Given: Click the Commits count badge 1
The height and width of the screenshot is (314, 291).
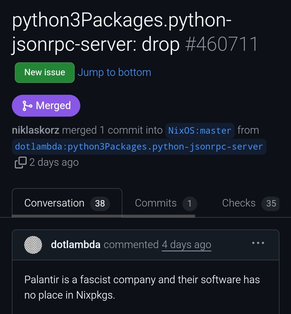Looking at the screenshot, I should pyautogui.click(x=190, y=204).
